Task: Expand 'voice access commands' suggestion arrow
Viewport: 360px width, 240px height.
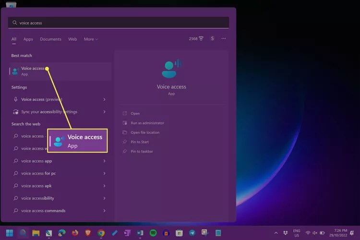Action: 104,211
